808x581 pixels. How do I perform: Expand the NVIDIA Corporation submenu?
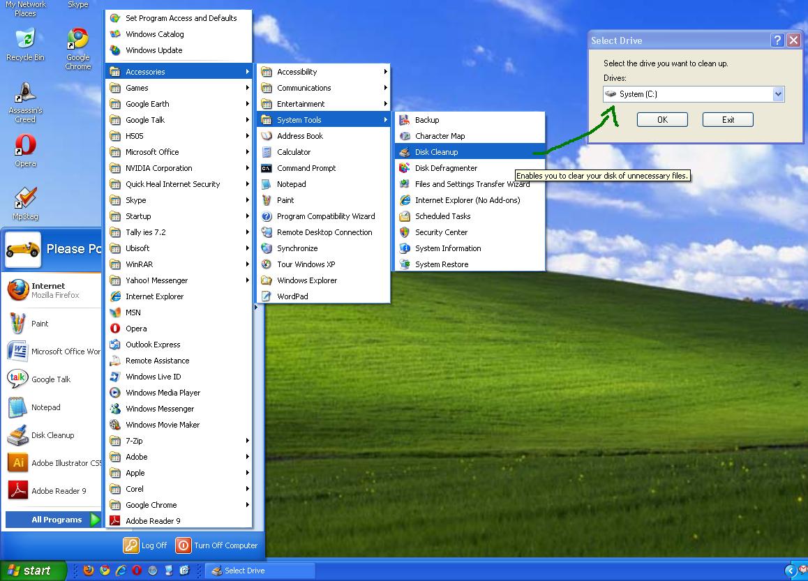click(179, 168)
